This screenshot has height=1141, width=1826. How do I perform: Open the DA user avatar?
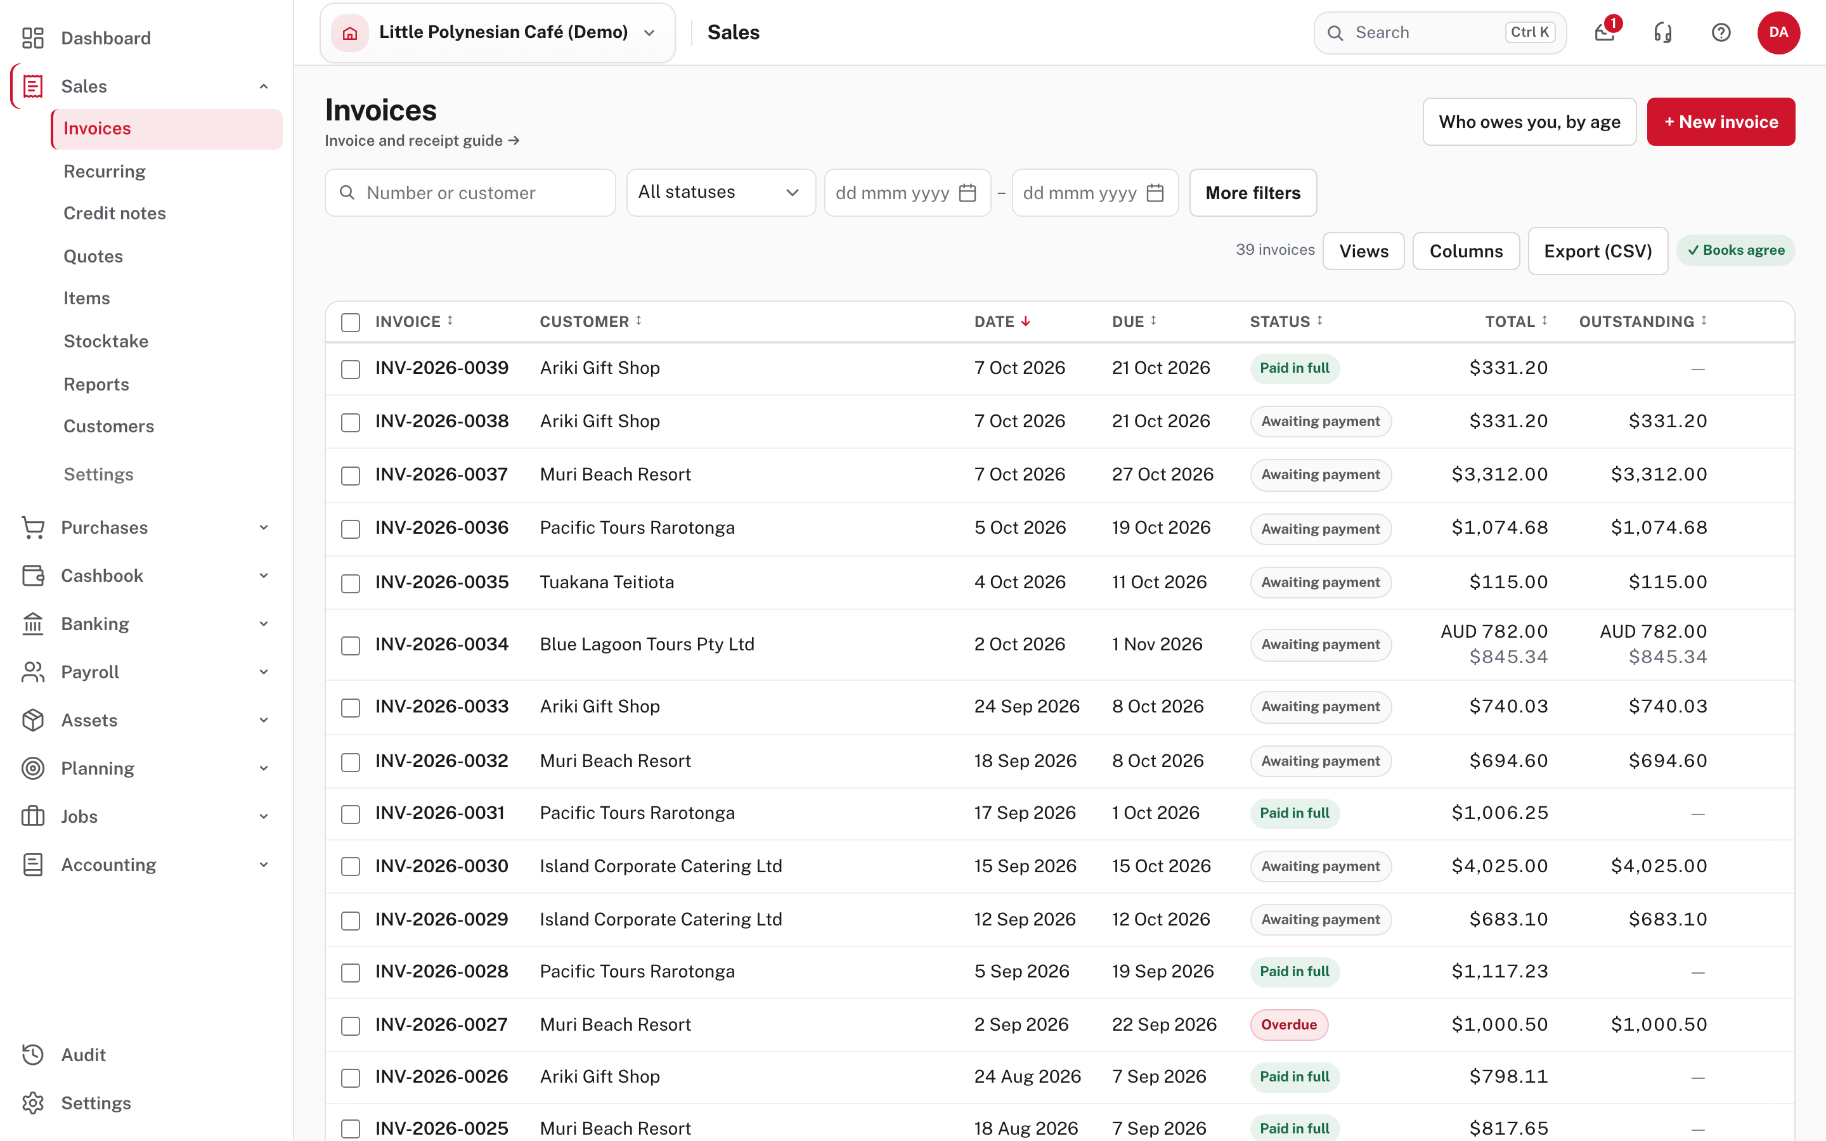pyautogui.click(x=1778, y=32)
